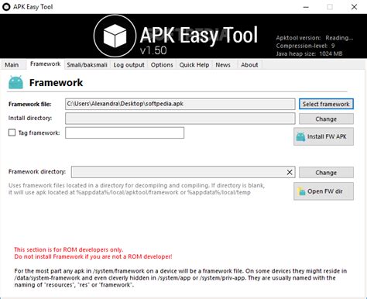This screenshot has height=299, width=367.
Task: Click the Apktool version 'Reading...' text
Action: [x=339, y=38]
